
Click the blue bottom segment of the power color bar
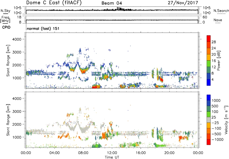click(209, 82)
